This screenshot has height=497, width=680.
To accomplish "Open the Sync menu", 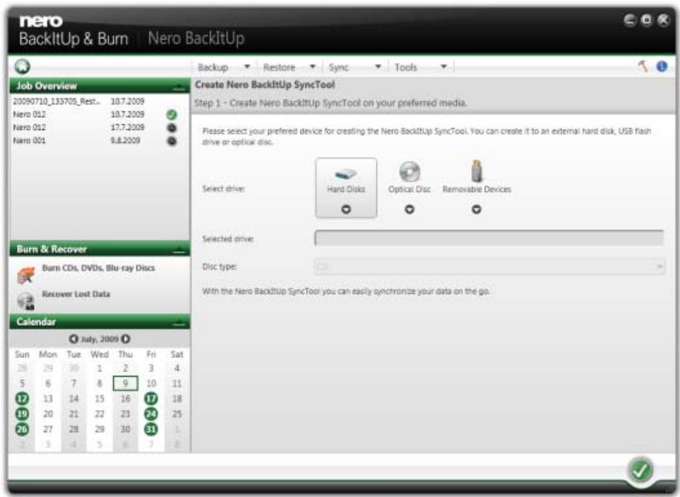I will pos(338,67).
